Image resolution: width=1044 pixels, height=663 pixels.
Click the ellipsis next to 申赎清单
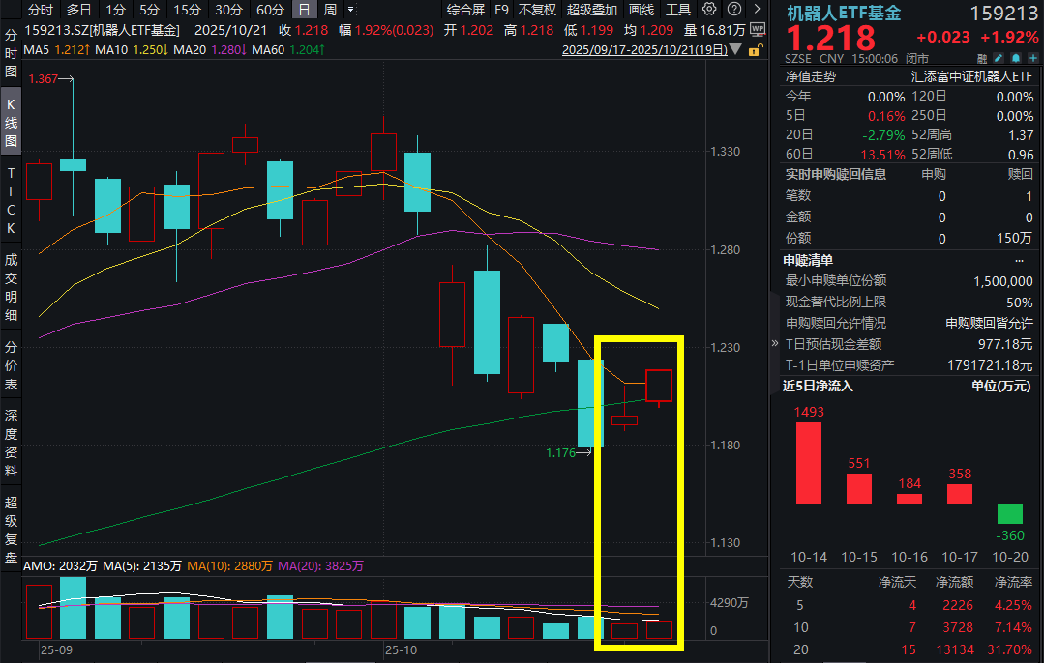click(1019, 260)
